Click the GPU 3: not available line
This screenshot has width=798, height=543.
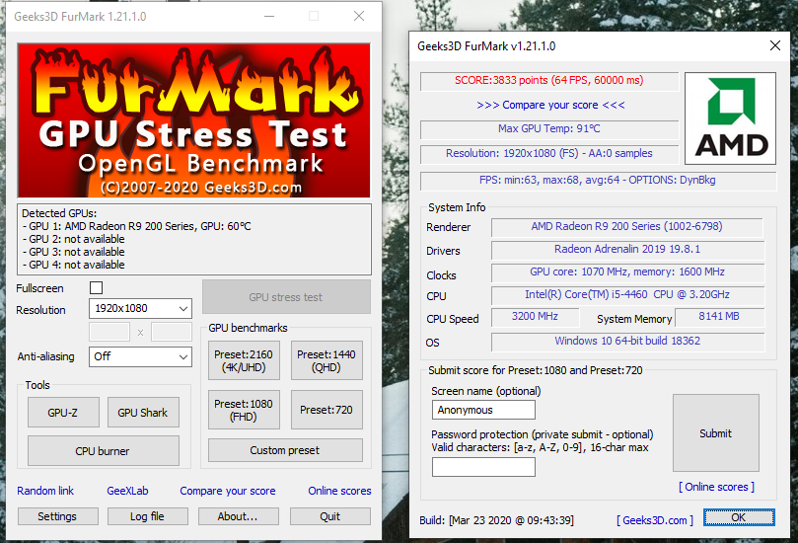73,252
